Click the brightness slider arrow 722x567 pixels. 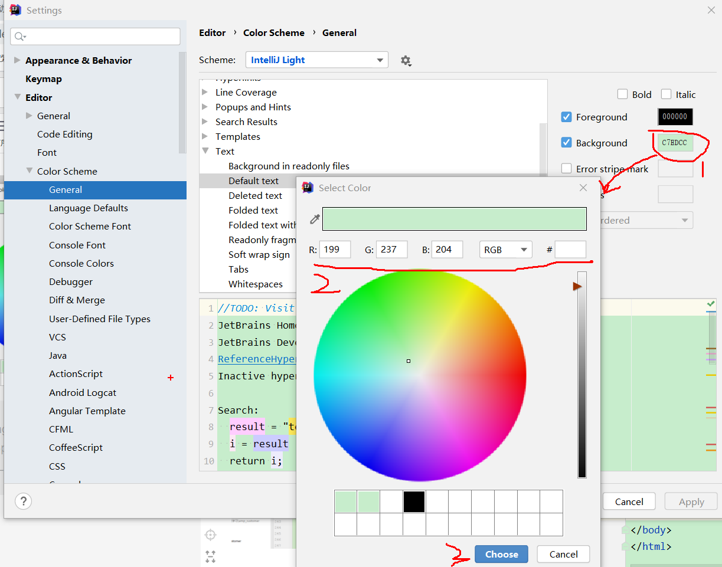click(x=577, y=286)
